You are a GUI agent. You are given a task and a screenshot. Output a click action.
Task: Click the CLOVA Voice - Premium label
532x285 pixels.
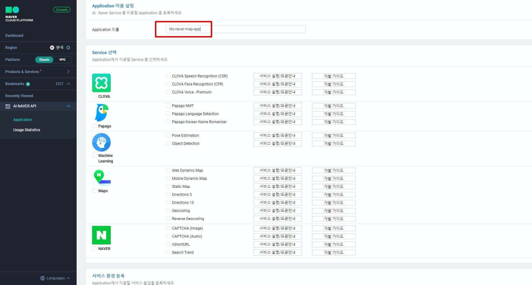192,92
